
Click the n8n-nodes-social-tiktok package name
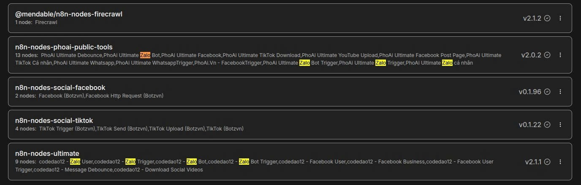coord(54,120)
